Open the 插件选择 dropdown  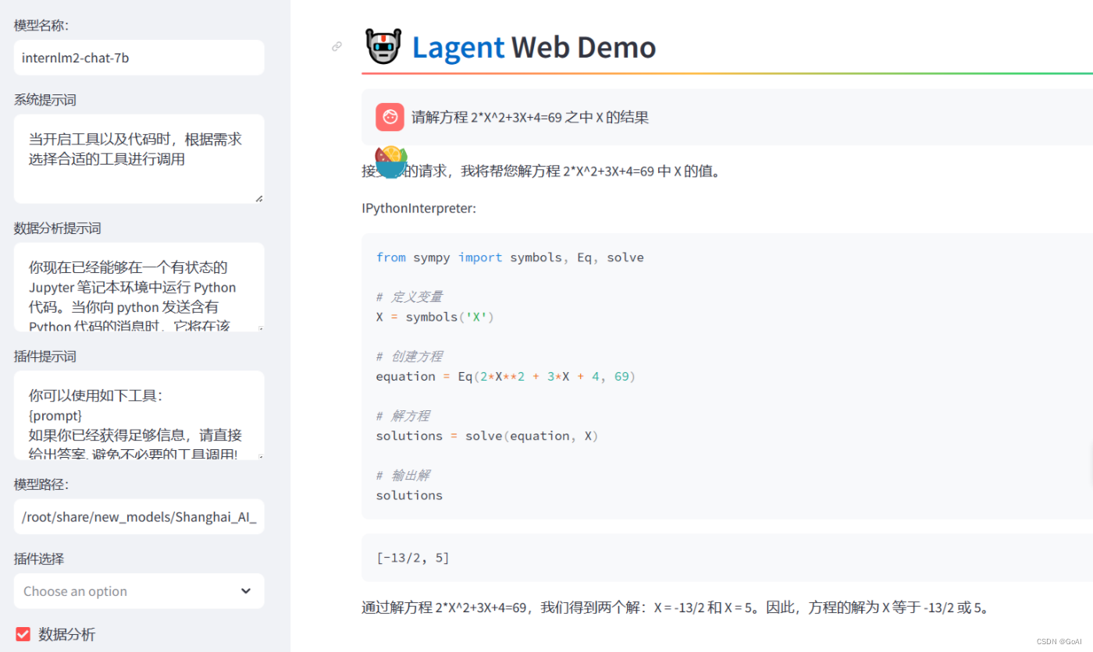(x=139, y=591)
